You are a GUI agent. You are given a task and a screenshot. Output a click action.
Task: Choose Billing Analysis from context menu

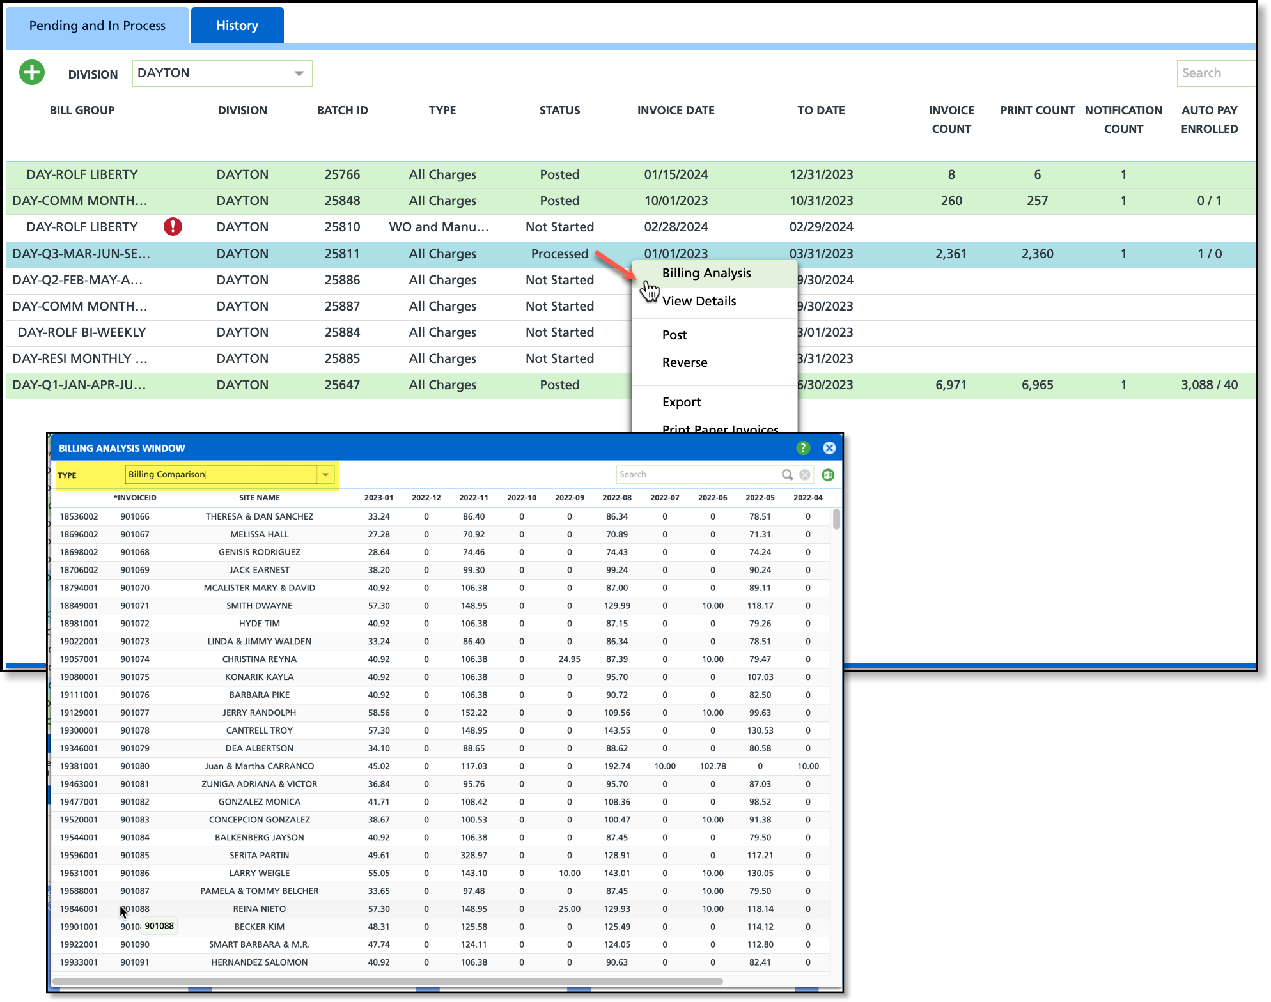tap(706, 274)
